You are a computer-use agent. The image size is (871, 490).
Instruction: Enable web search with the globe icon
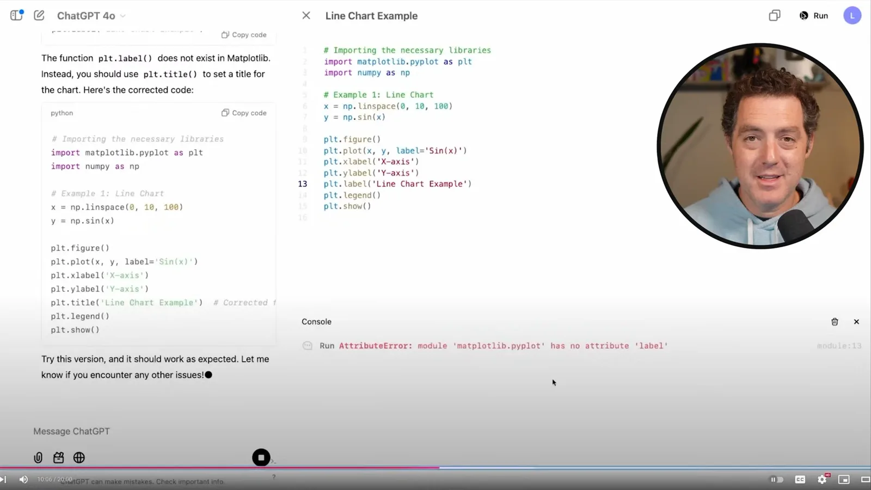click(79, 457)
